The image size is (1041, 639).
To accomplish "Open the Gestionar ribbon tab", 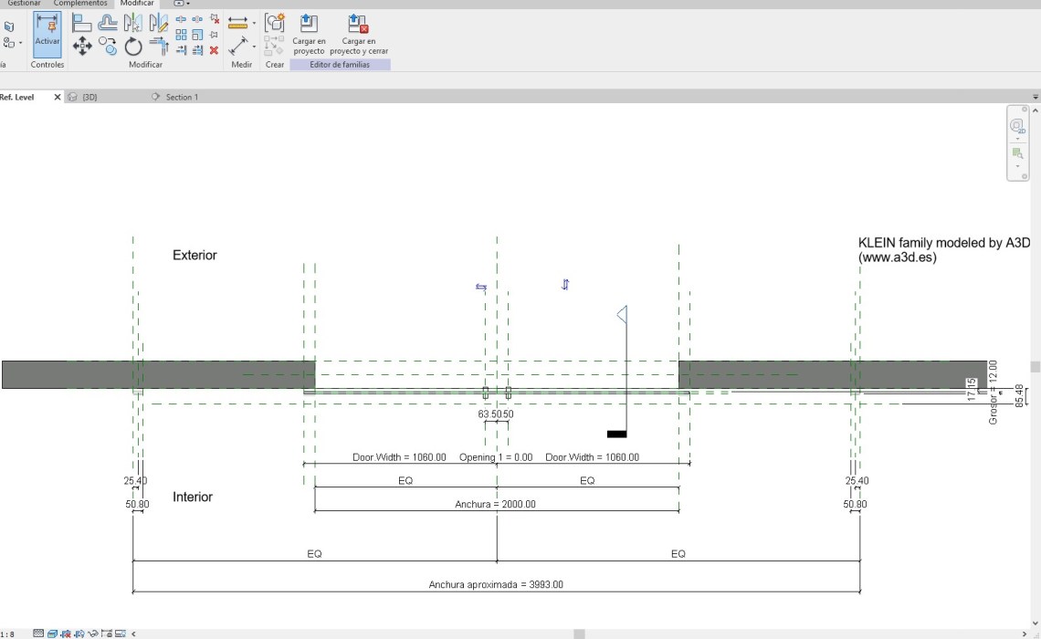I will coord(24,4).
